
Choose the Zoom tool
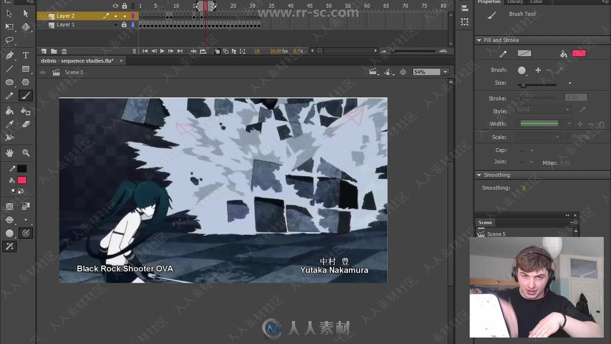click(26, 153)
